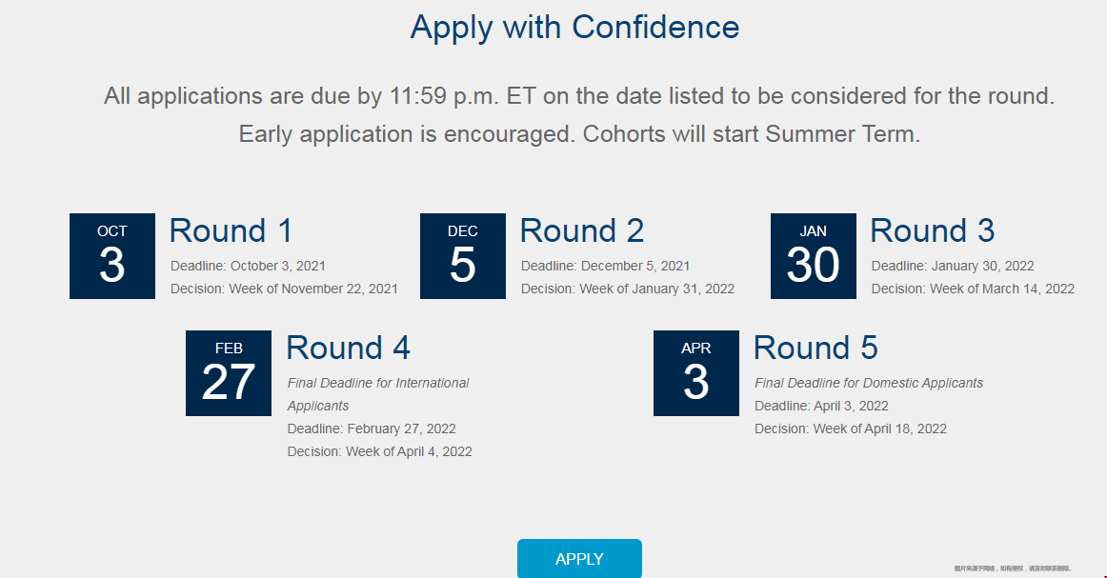This screenshot has height=578, width=1107.
Task: Open the Round 1 heading
Action: pyautogui.click(x=231, y=230)
